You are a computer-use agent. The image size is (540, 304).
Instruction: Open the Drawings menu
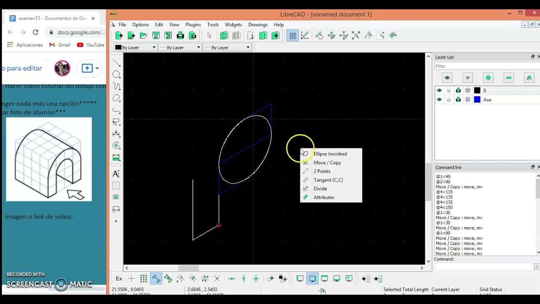point(258,25)
